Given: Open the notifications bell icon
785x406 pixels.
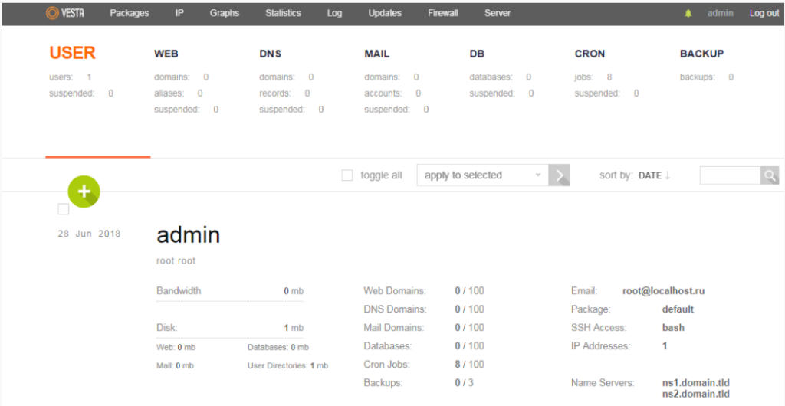Looking at the screenshot, I should (x=688, y=14).
